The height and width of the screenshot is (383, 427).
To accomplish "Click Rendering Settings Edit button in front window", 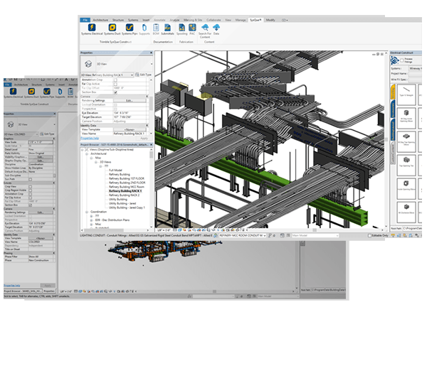I will [x=130, y=101].
